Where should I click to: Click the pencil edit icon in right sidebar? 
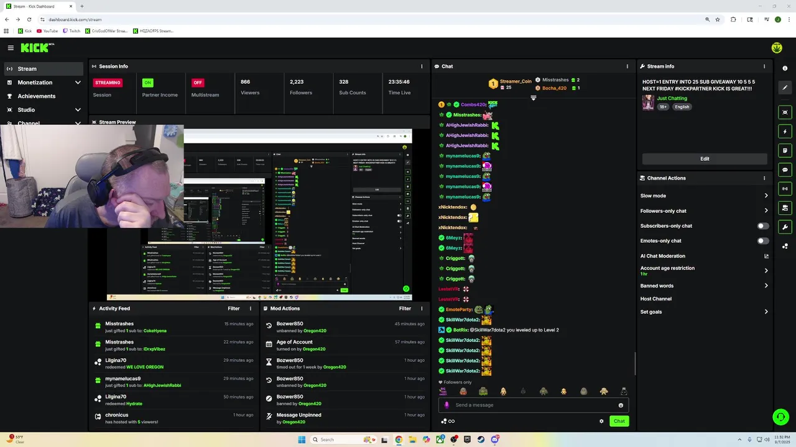(785, 88)
